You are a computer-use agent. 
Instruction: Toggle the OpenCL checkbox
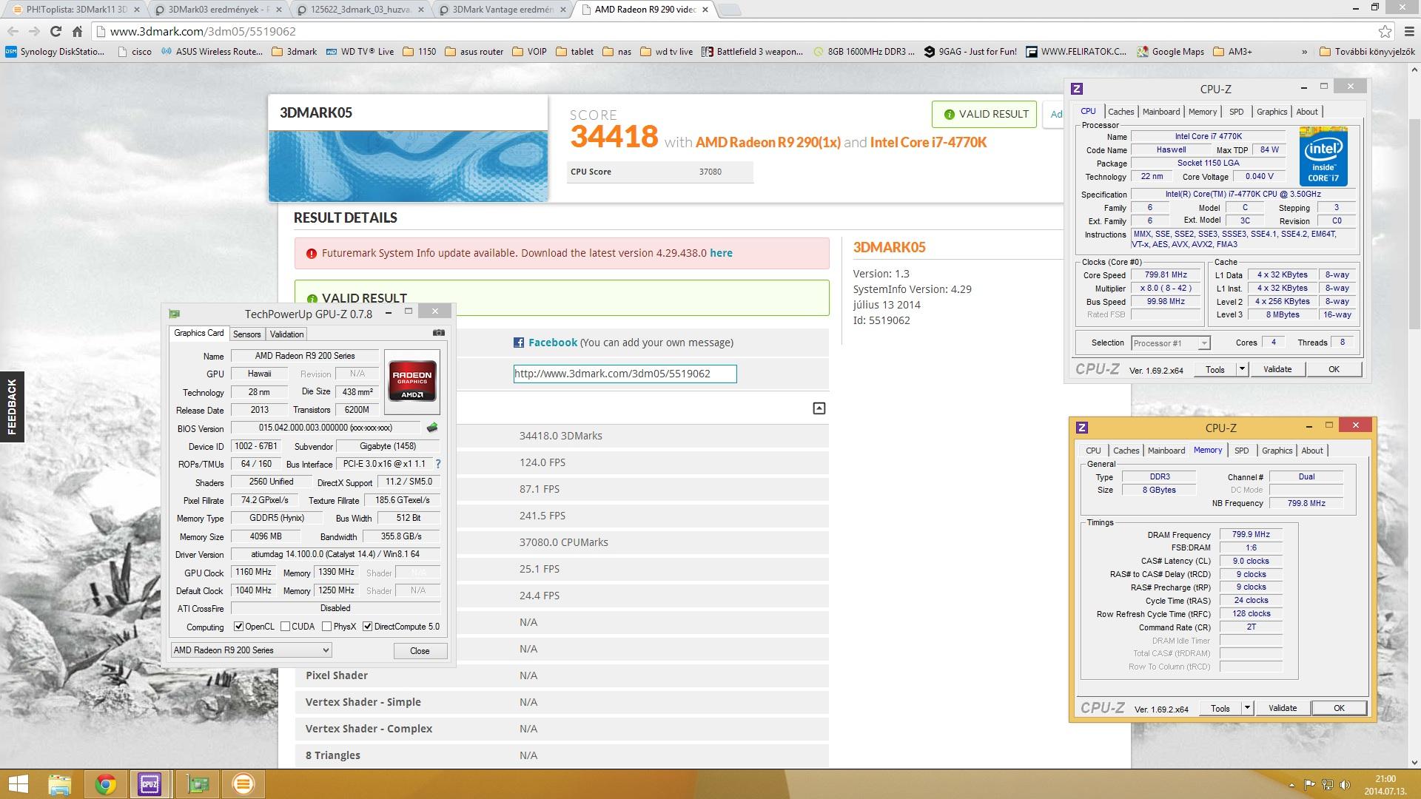[x=239, y=627]
